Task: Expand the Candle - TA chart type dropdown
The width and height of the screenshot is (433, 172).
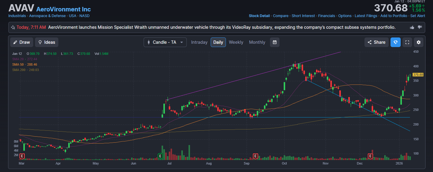Action: pos(165,42)
